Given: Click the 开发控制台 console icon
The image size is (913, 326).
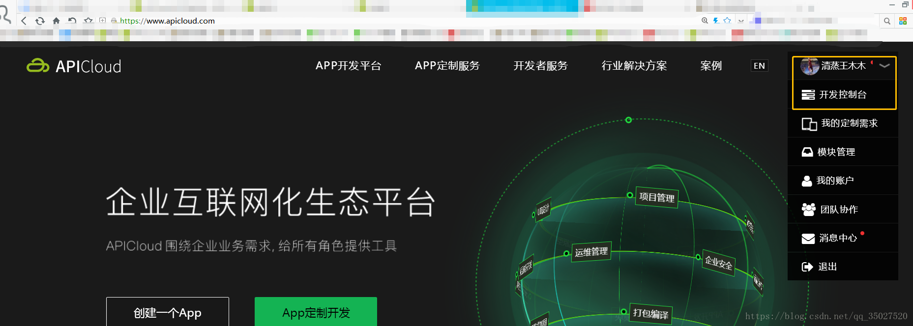Looking at the screenshot, I should tap(808, 95).
